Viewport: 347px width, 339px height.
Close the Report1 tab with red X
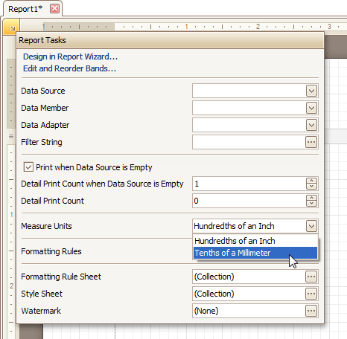click(54, 9)
